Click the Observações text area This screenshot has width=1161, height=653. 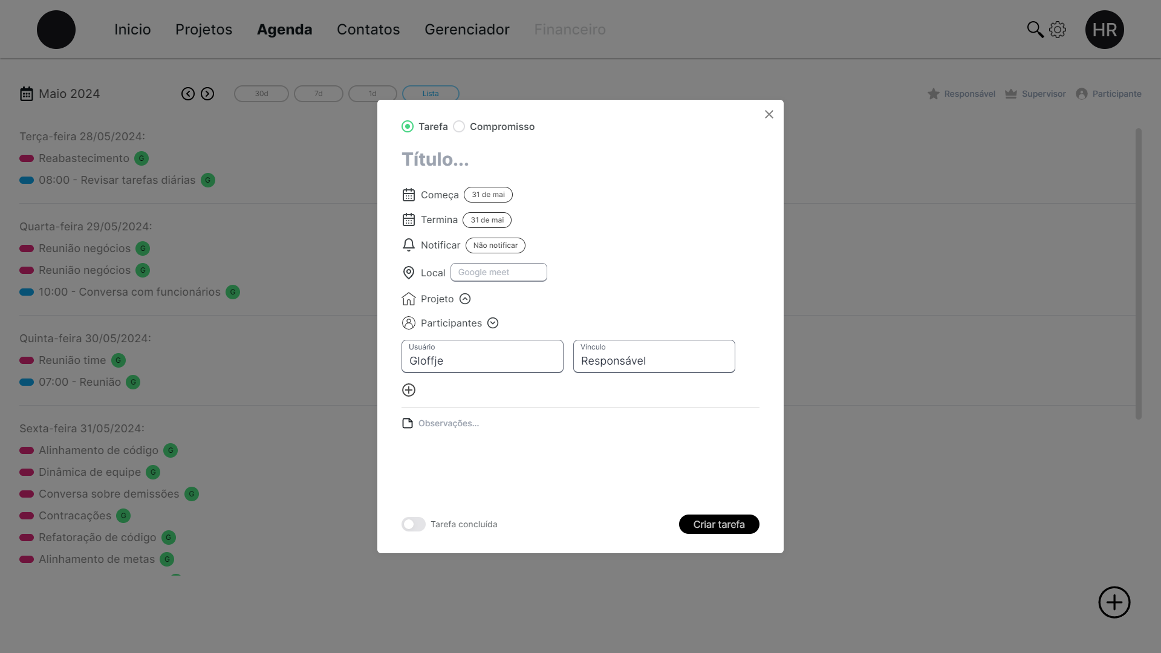point(588,460)
